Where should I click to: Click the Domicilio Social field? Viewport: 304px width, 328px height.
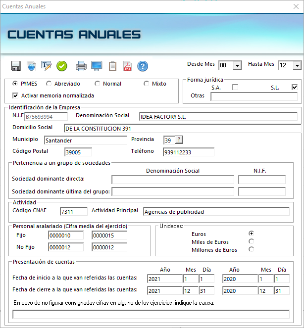pos(183,128)
